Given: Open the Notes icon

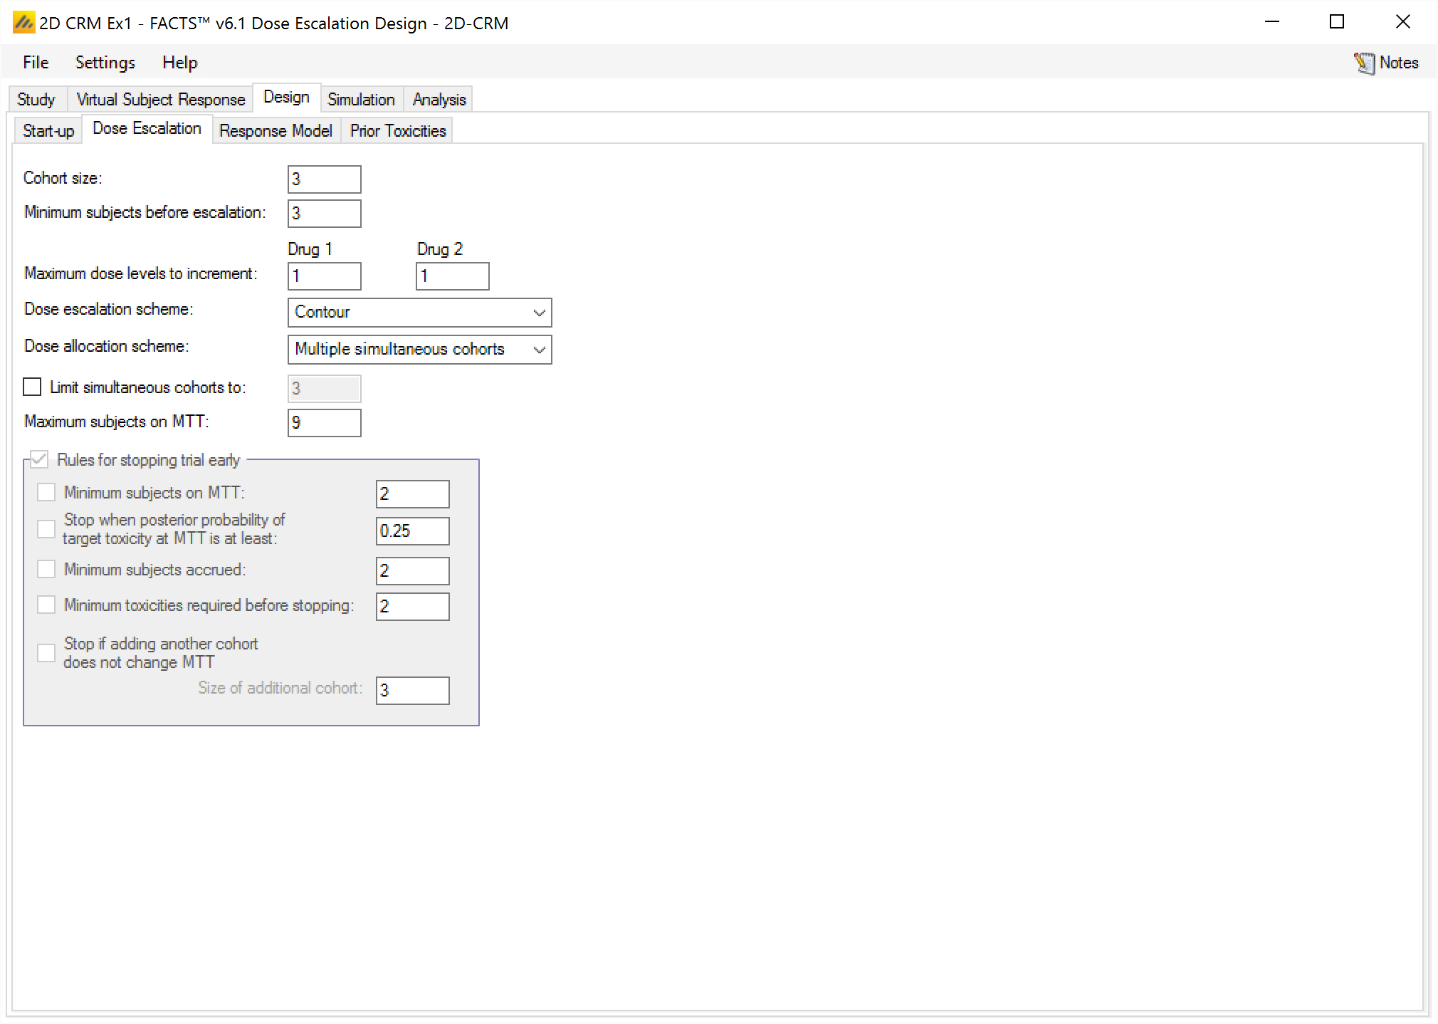Looking at the screenshot, I should tap(1364, 63).
